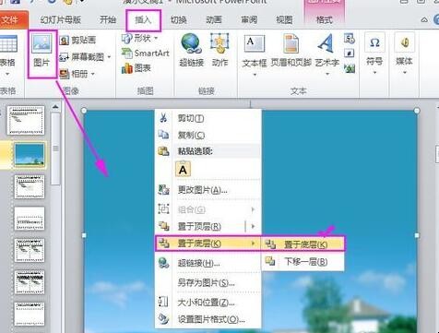
Task: Click the slide panel scroll up arrow
Action: pyautogui.click(x=55, y=107)
